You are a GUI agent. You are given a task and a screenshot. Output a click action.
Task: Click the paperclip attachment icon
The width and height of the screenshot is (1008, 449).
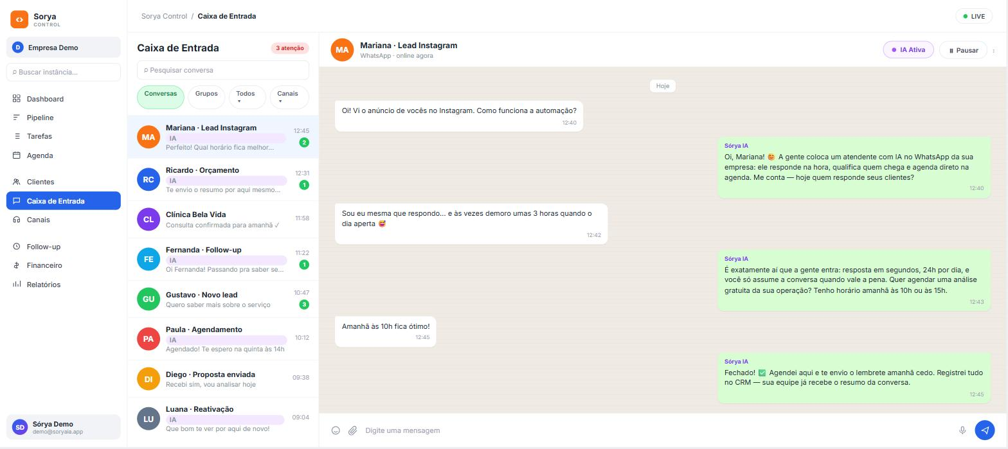point(352,430)
